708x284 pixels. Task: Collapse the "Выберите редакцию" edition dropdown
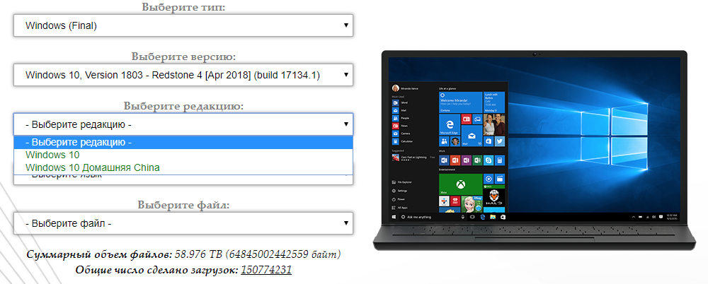(x=183, y=124)
